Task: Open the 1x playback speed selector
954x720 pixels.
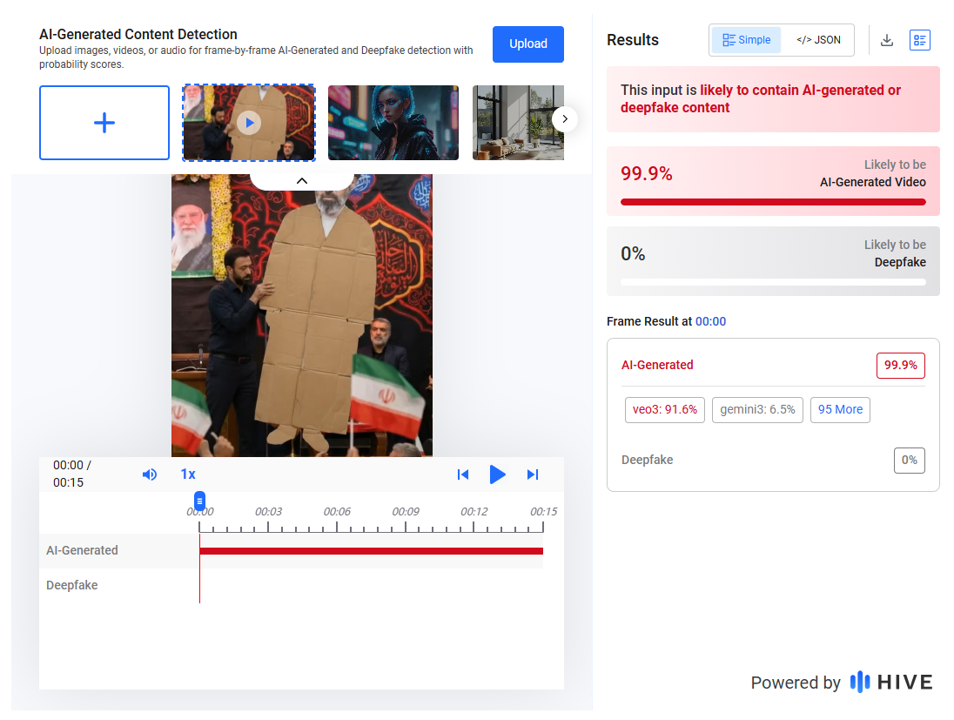Action: point(188,474)
